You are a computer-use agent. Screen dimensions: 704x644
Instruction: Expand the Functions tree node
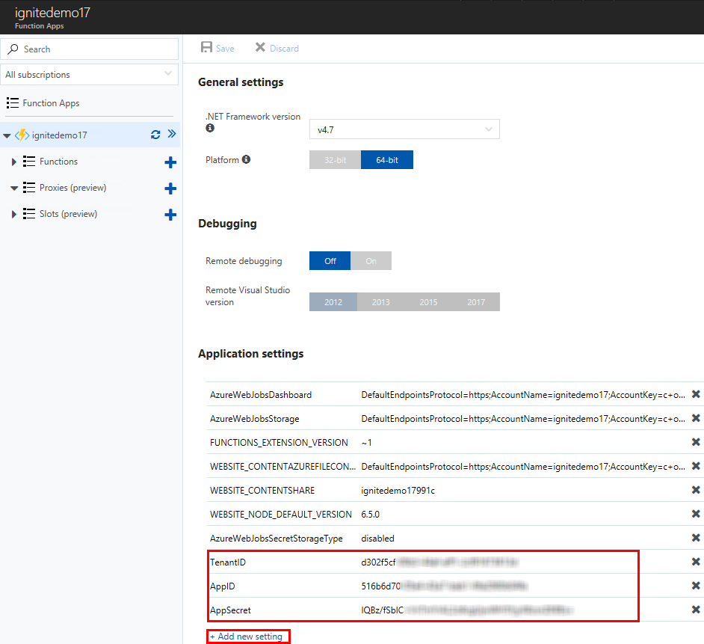click(x=14, y=162)
